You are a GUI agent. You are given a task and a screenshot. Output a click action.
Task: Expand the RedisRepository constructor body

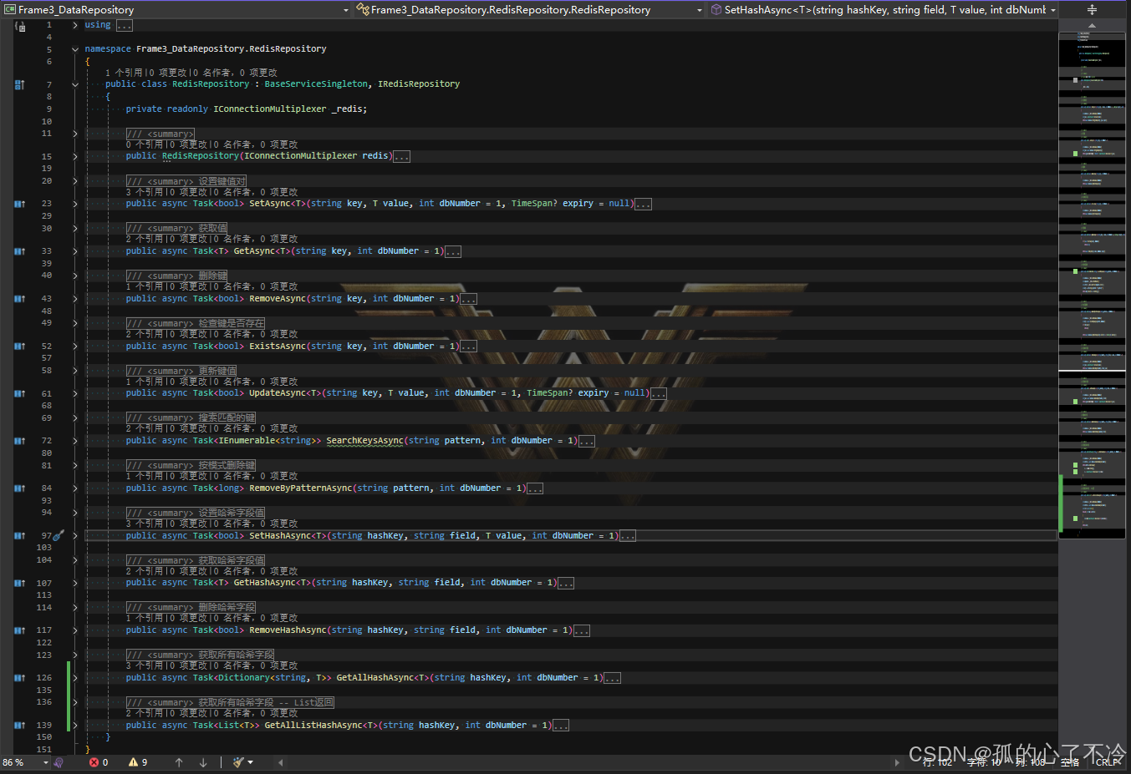coord(75,156)
